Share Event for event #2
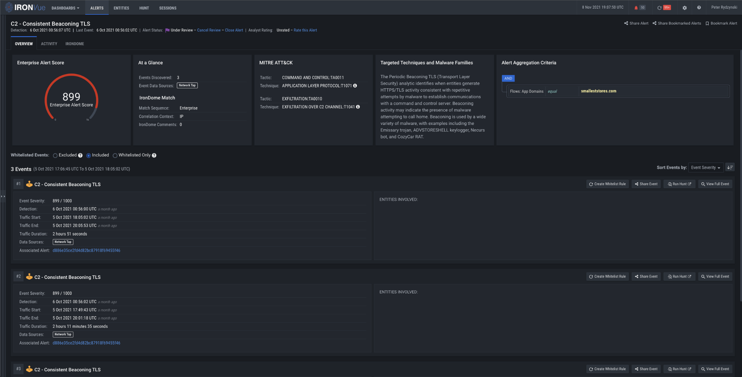 tap(646, 276)
